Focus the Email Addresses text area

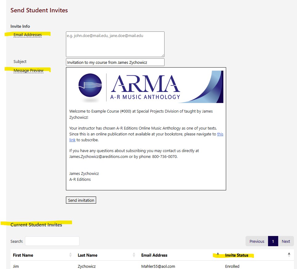coord(115,44)
